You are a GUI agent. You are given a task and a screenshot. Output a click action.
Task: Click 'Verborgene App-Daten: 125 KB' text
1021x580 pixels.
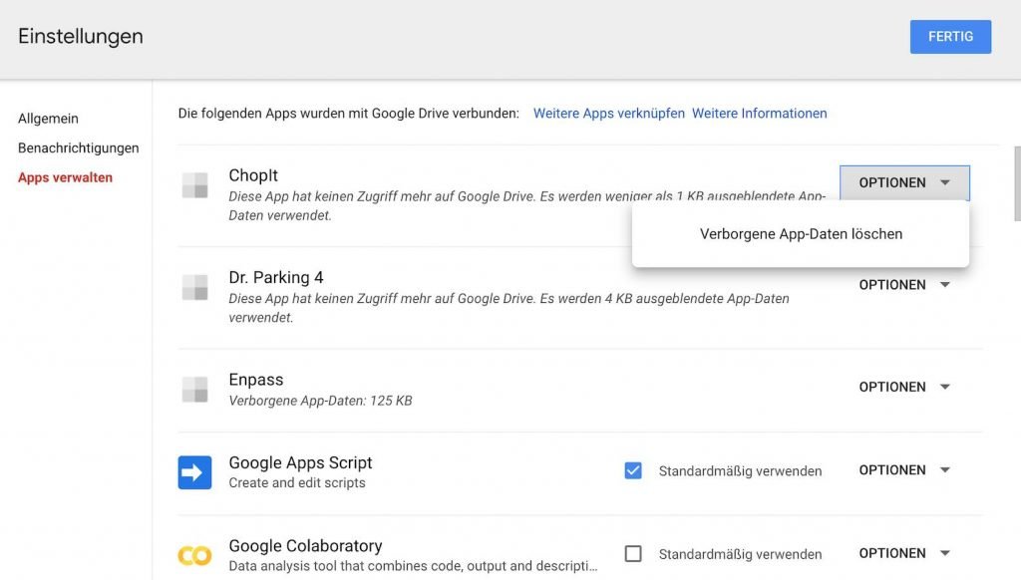(320, 401)
